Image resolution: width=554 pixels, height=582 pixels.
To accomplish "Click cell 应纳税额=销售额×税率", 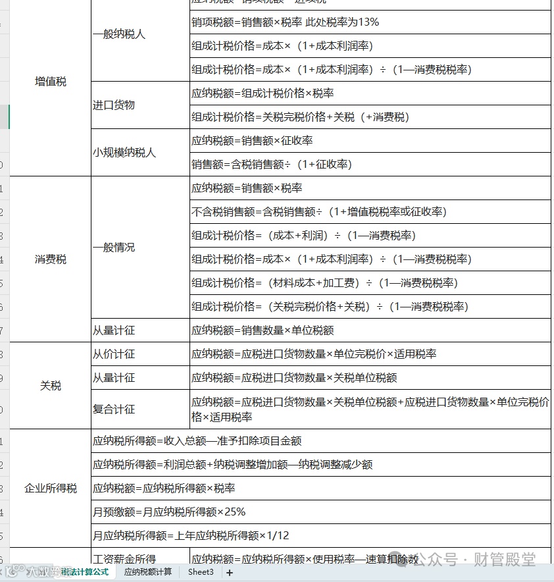I will click(370, 188).
